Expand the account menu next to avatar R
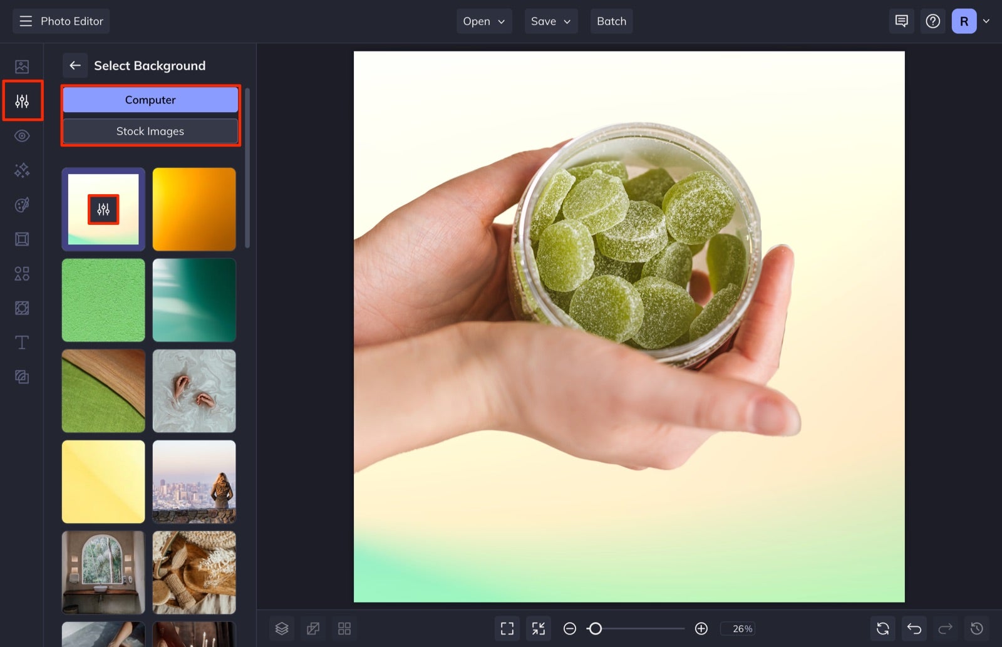 (987, 21)
